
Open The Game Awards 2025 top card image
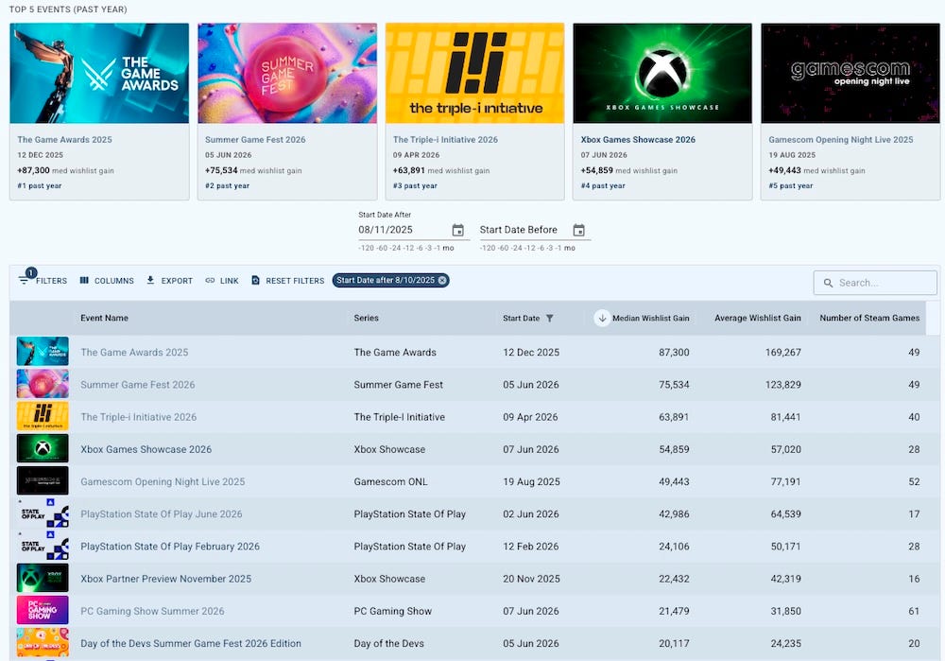[99, 73]
